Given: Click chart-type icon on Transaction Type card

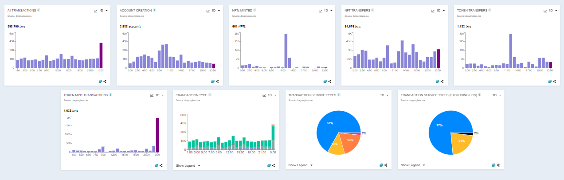Looking at the screenshot, I should pos(264,95).
